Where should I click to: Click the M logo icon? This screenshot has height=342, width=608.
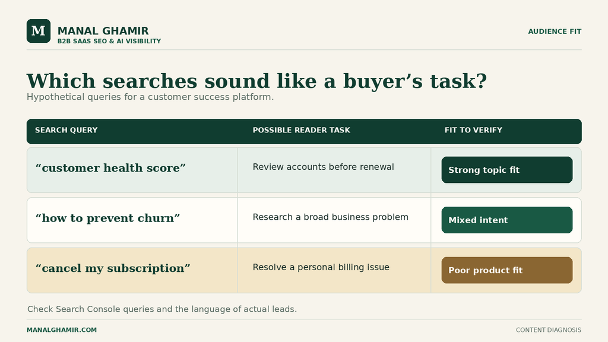tap(39, 31)
